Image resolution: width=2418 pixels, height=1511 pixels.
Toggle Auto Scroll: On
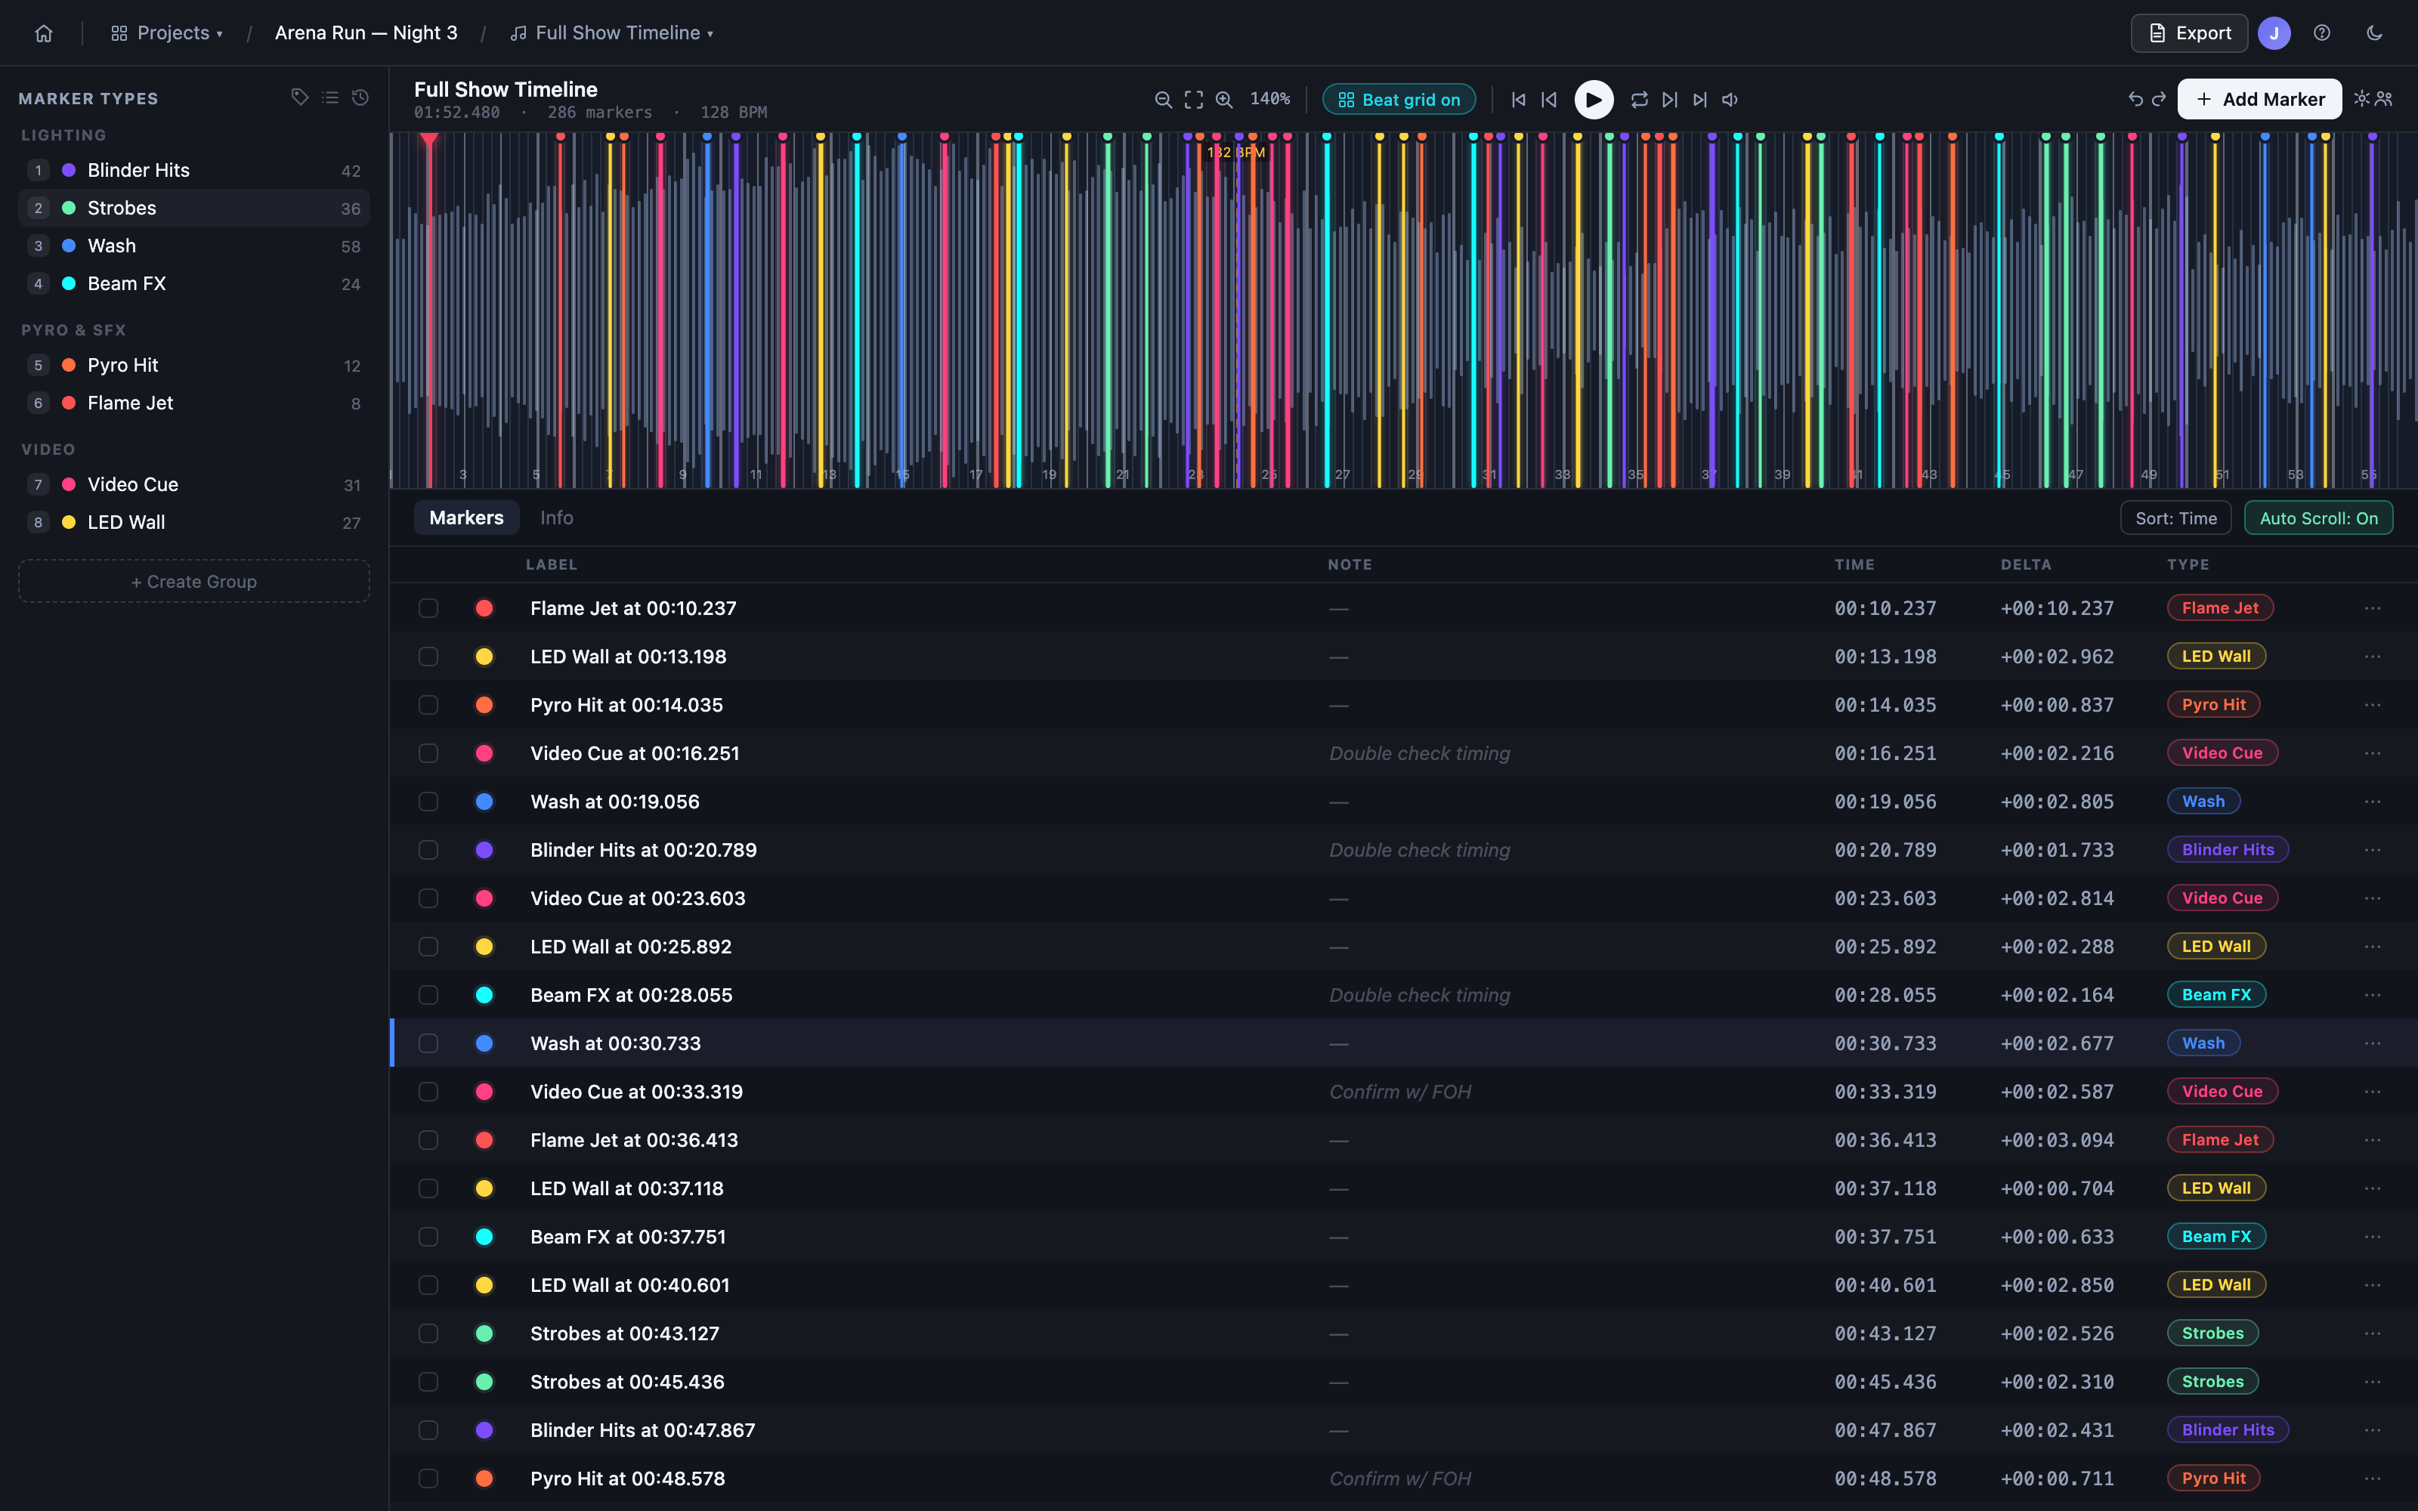click(x=2318, y=518)
